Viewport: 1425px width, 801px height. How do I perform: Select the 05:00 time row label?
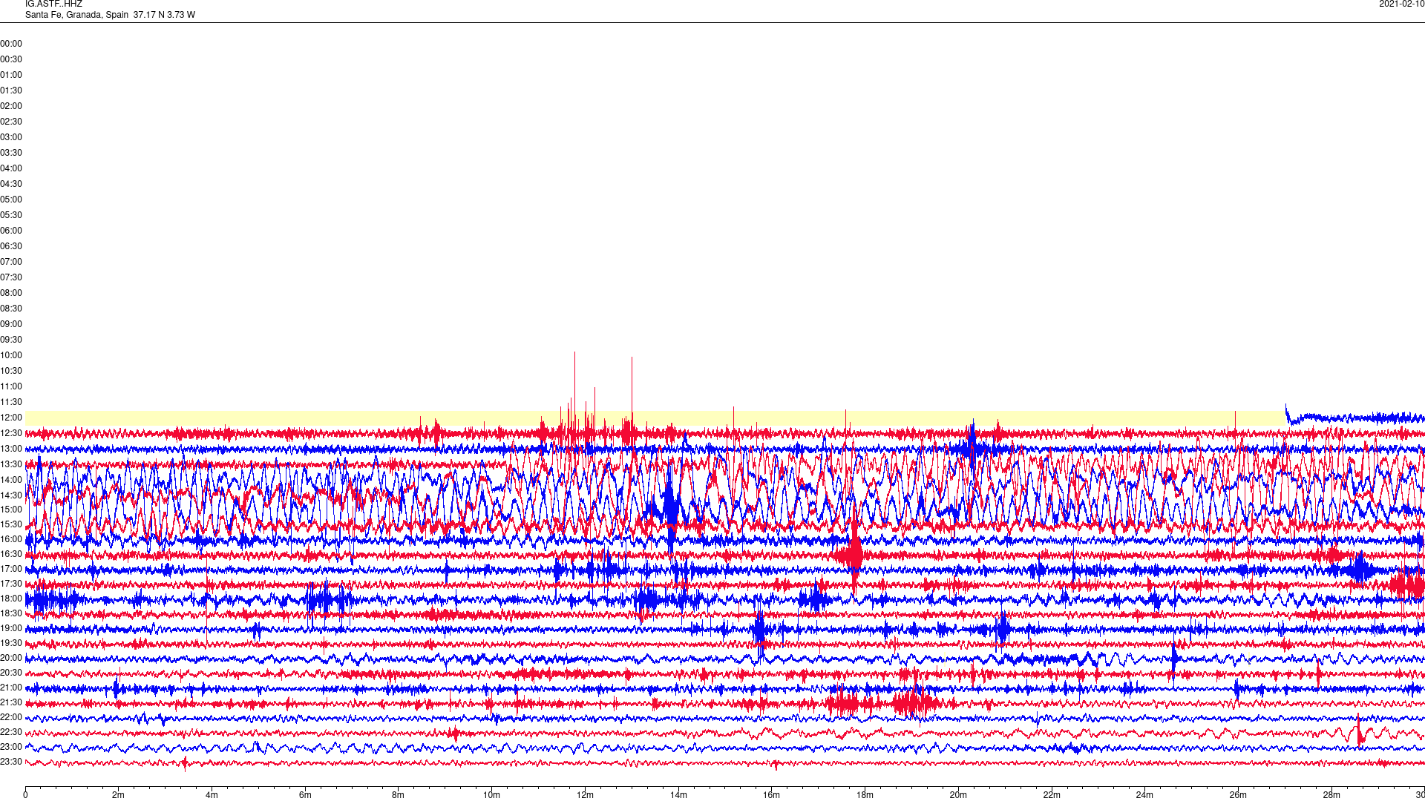[11, 200]
